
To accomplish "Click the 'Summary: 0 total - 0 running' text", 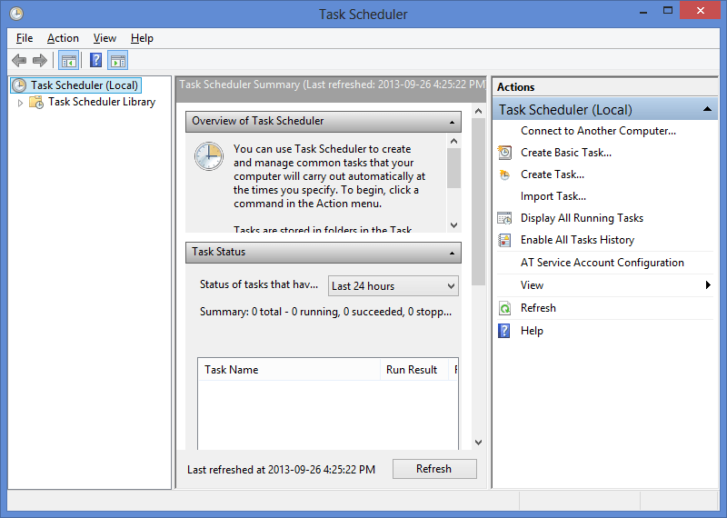I will (x=325, y=312).
